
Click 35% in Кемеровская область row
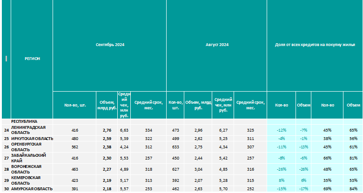tap(327, 180)
